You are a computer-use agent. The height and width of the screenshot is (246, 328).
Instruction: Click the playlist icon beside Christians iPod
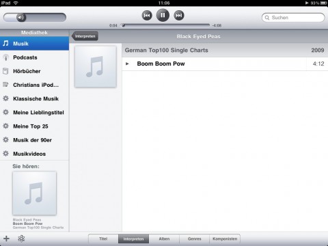(5, 85)
